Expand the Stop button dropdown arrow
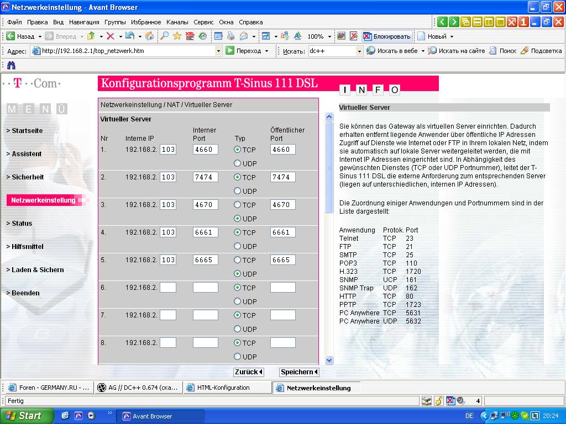 coord(120,36)
